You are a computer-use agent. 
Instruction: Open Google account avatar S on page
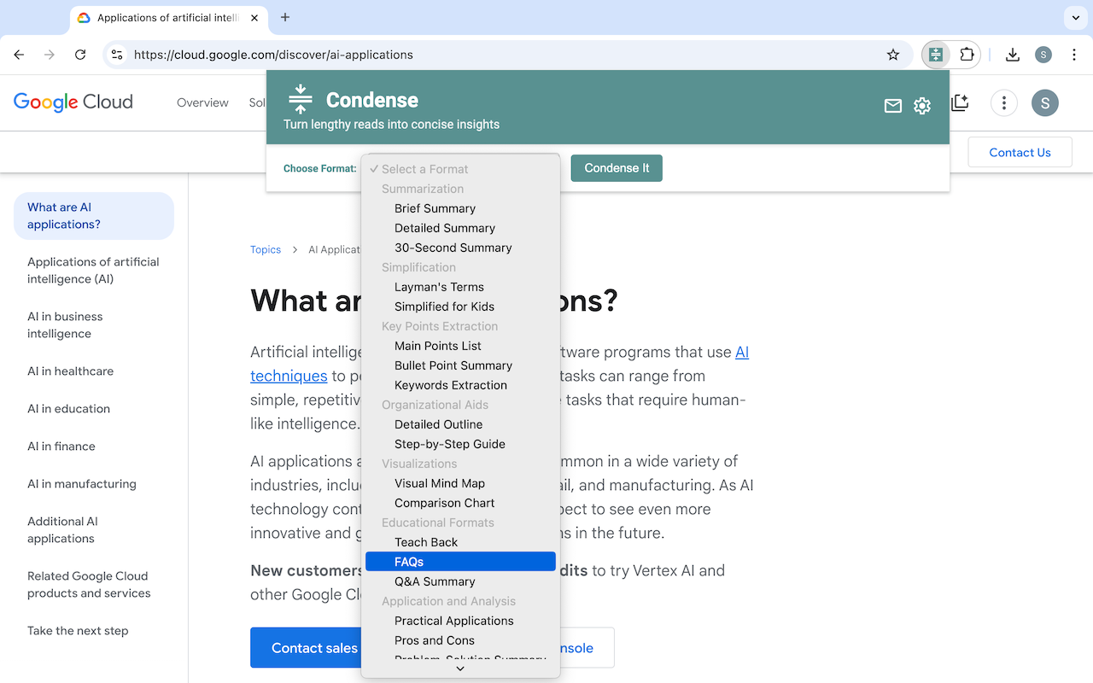point(1045,103)
